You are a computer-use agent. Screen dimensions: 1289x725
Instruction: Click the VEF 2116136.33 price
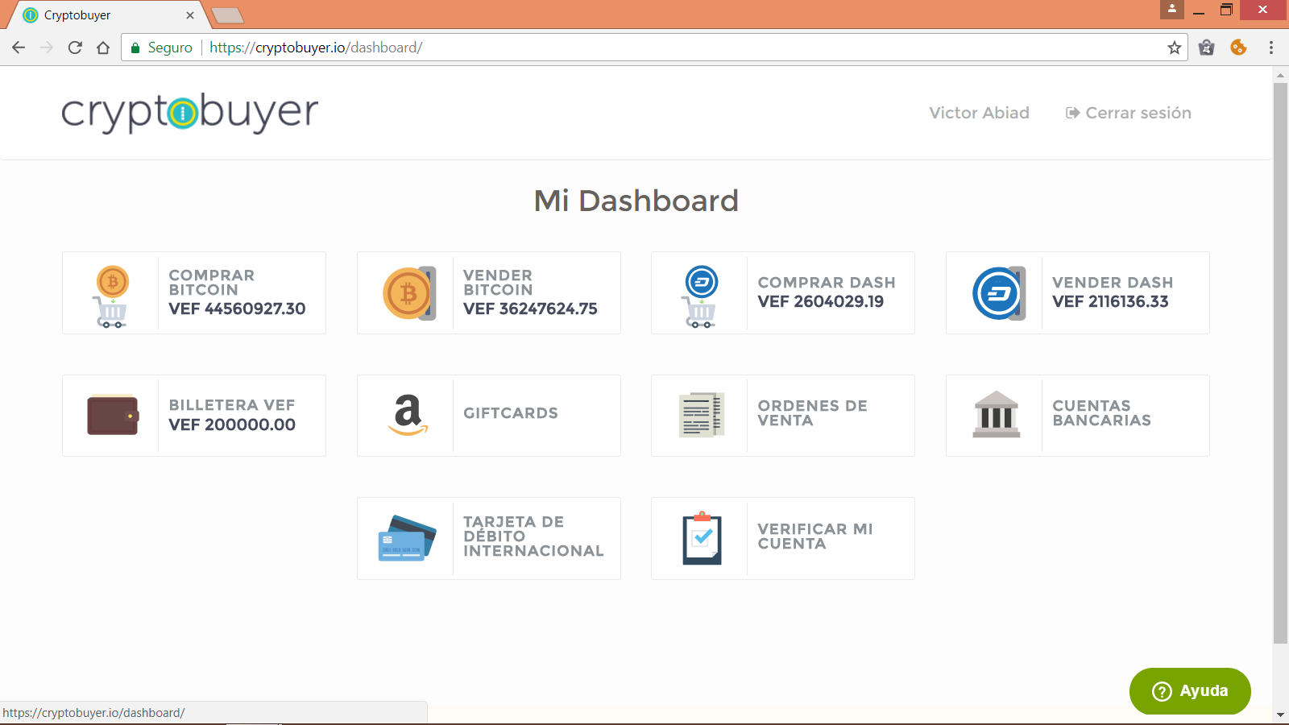coord(1110,301)
